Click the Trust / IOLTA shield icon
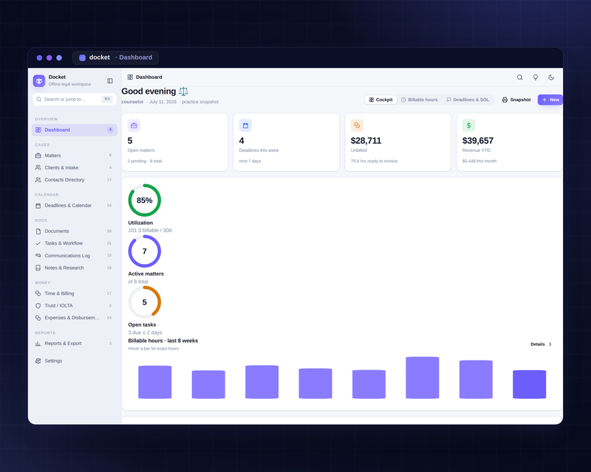This screenshot has width=591, height=472. (38, 305)
